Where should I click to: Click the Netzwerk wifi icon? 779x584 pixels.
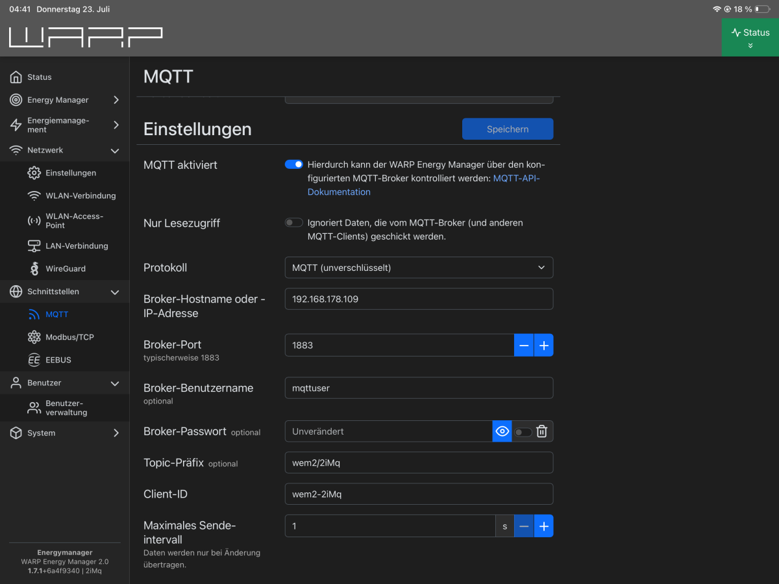(16, 150)
